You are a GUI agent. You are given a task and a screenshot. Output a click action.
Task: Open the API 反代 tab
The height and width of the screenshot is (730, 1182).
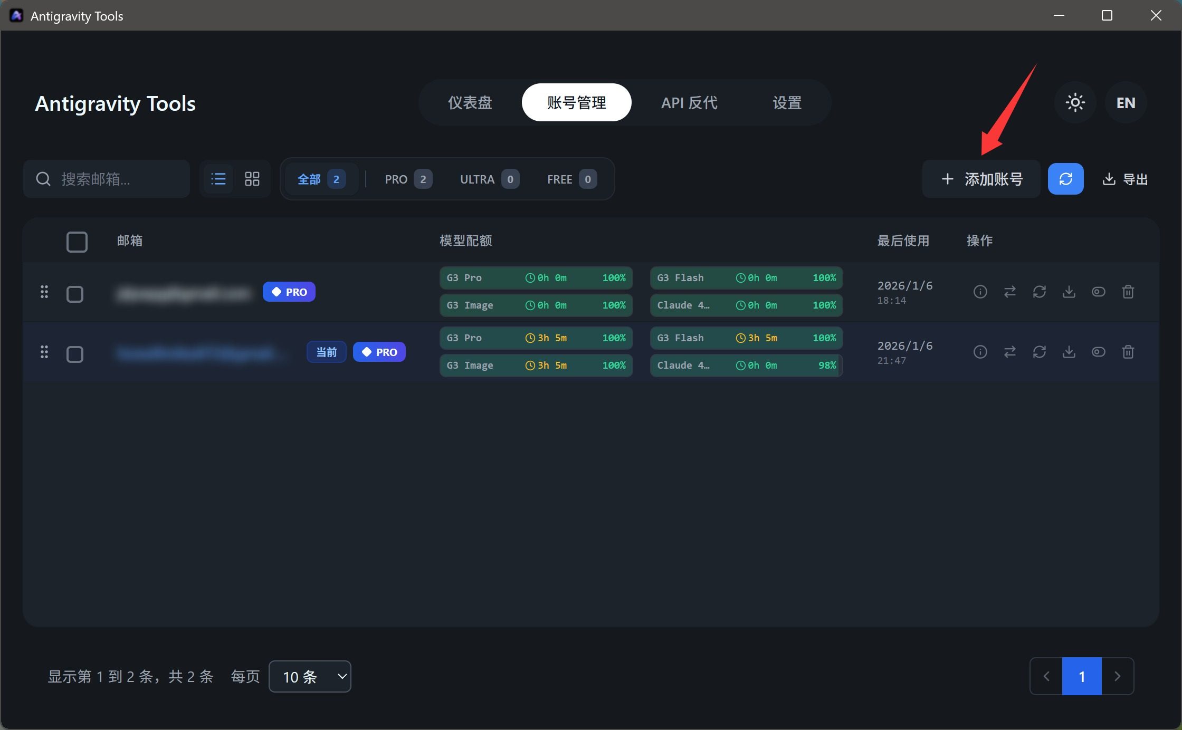(x=689, y=102)
